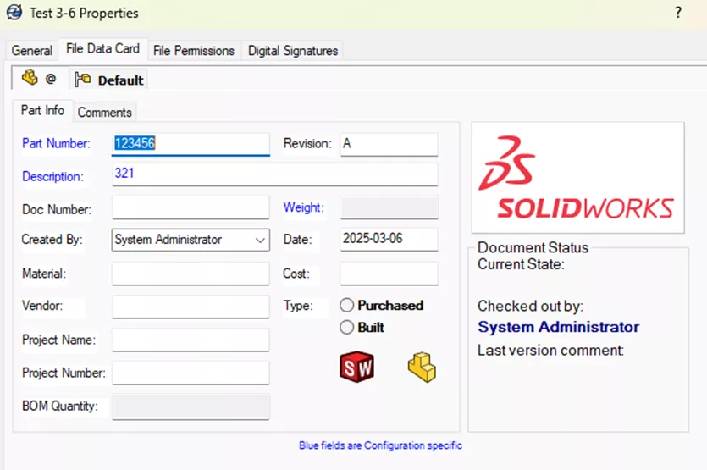The image size is (707, 470).
Task: Click the help question mark button
Action: pos(677,13)
